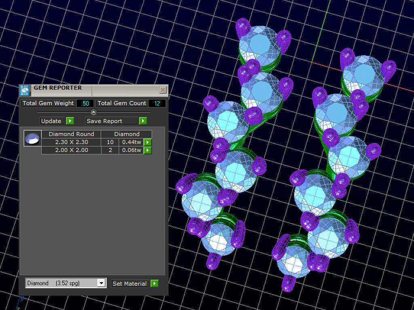This screenshot has width=414, height=310.
Task: Collapse the panel using the circular arrow handle
Action: coord(93,112)
